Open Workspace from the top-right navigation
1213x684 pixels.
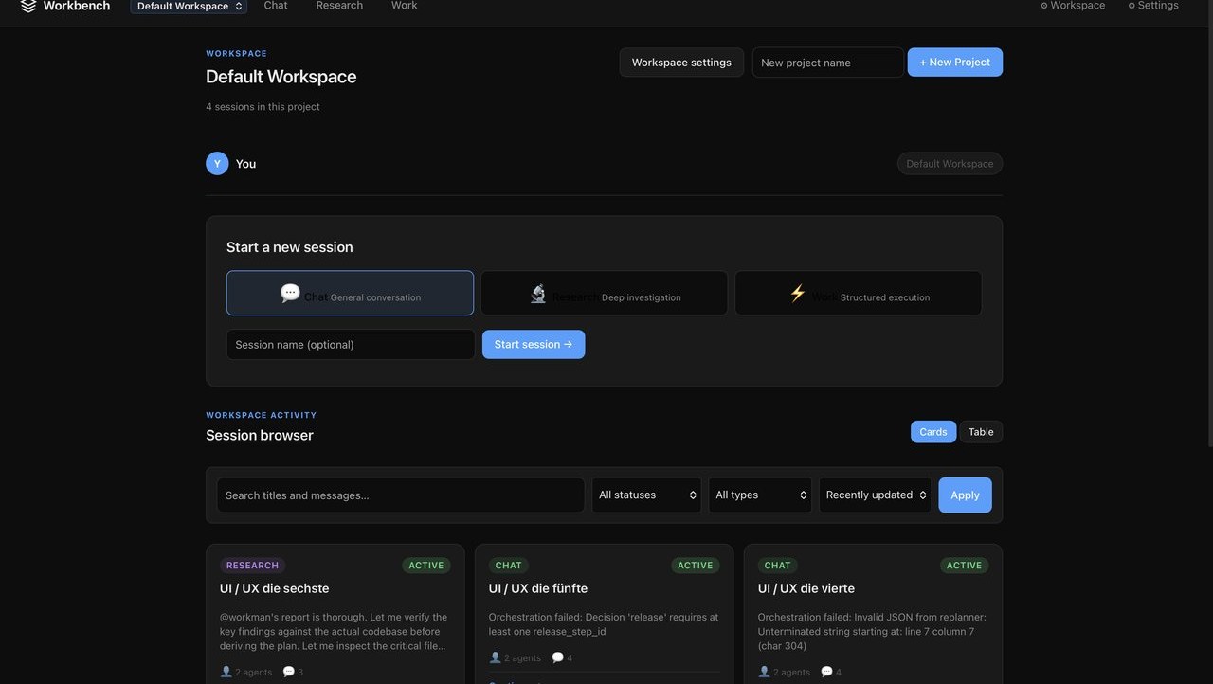click(x=1073, y=6)
